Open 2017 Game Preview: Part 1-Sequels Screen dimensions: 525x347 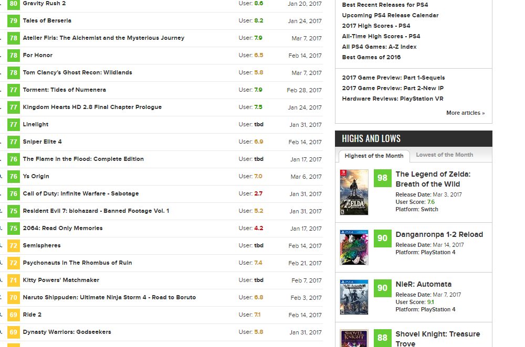(x=393, y=78)
